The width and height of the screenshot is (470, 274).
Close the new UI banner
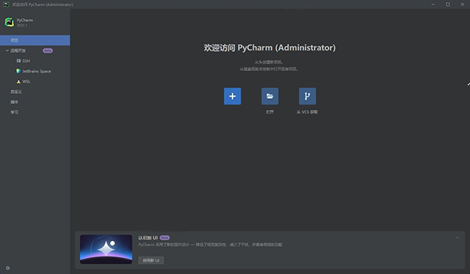(x=458, y=237)
